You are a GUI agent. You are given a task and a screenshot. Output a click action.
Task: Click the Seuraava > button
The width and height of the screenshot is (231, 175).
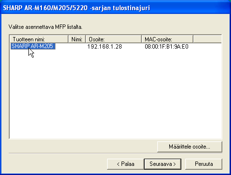(x=163, y=164)
